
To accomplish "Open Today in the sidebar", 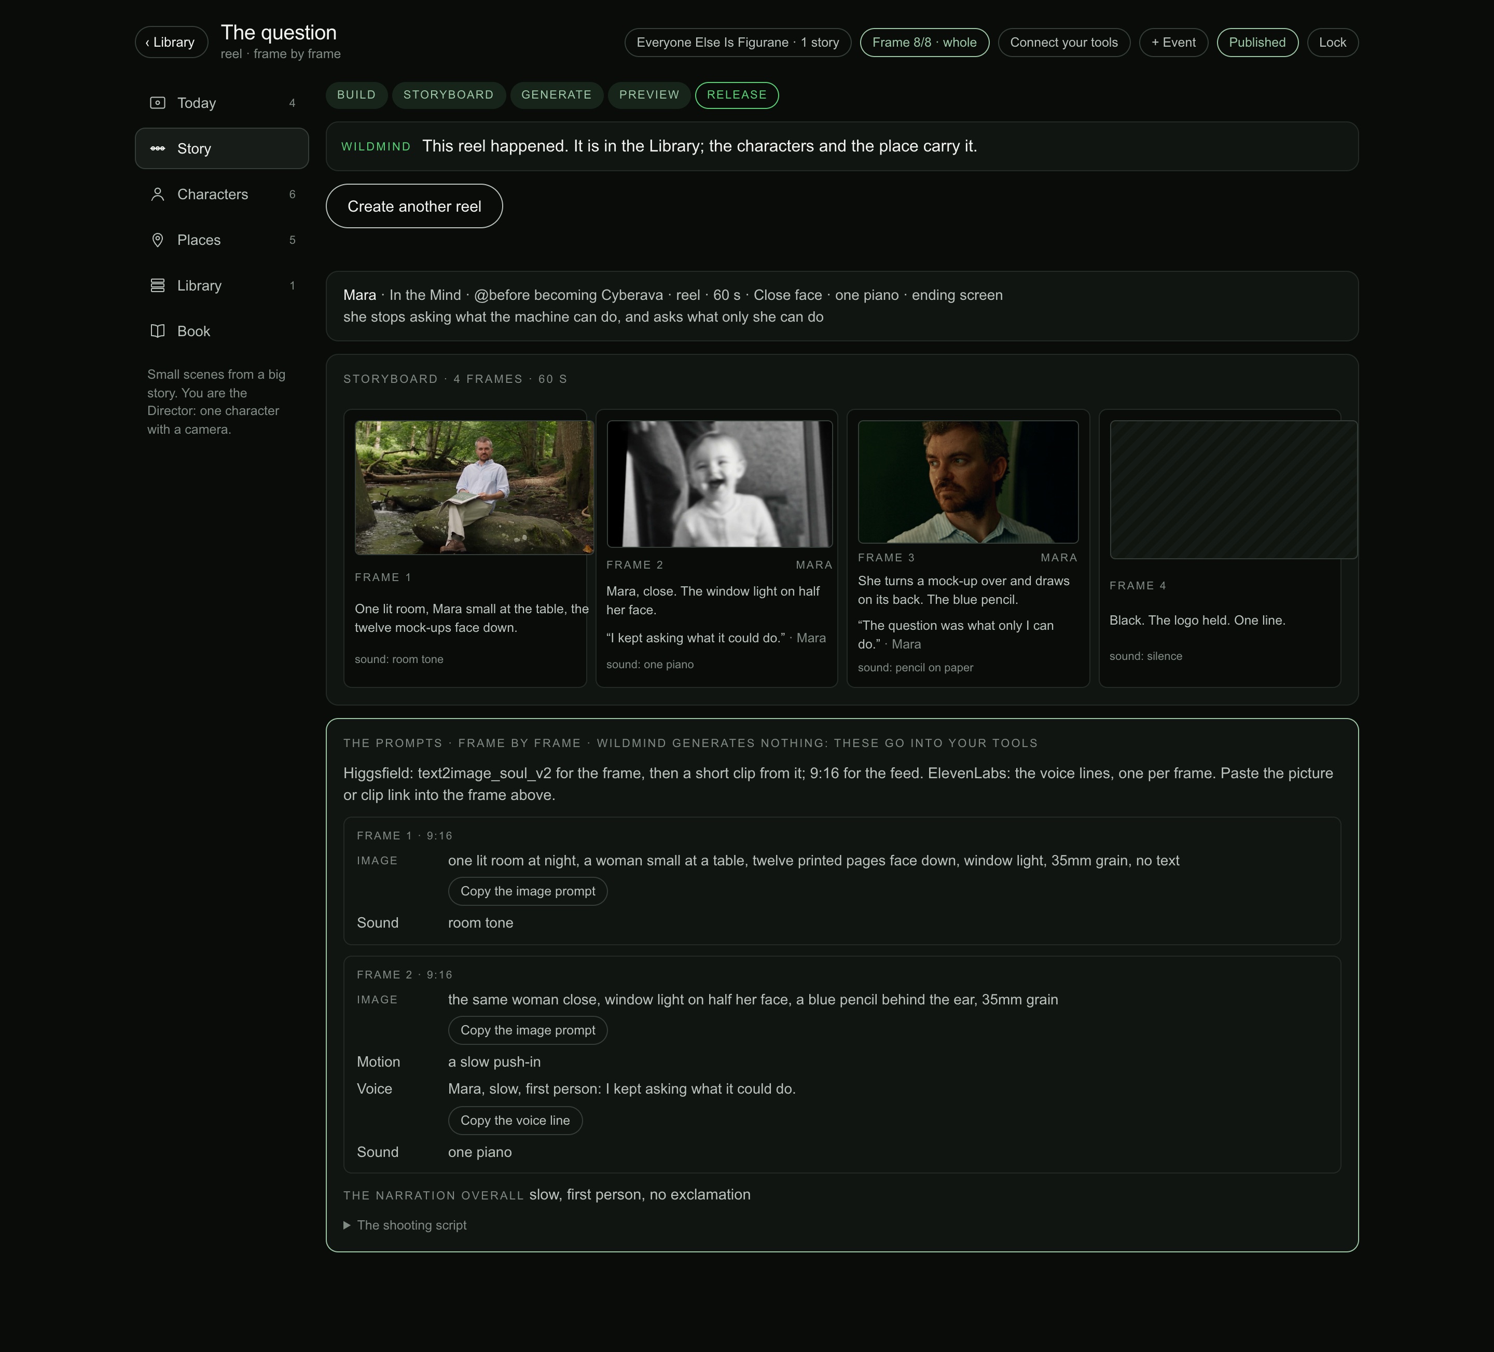I will click(222, 103).
